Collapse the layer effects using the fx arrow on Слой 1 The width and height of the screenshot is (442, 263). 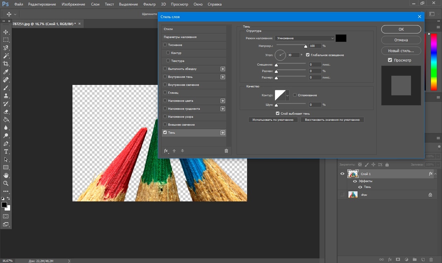(435, 174)
